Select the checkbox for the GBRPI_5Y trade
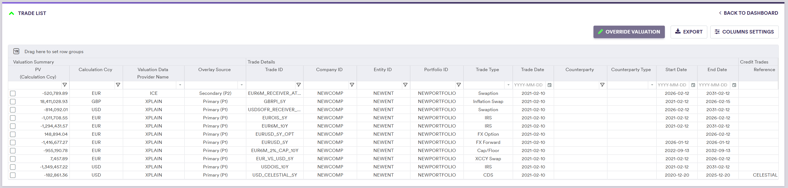The height and width of the screenshot is (188, 788). pos(13,102)
